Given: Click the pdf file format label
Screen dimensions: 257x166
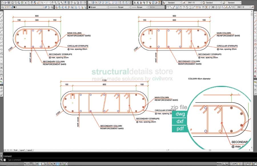Looking at the screenshot, I should point(180,129).
